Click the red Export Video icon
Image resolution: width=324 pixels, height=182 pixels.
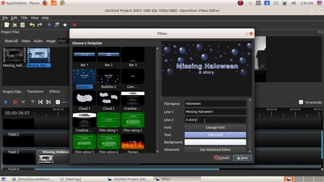(74, 25)
